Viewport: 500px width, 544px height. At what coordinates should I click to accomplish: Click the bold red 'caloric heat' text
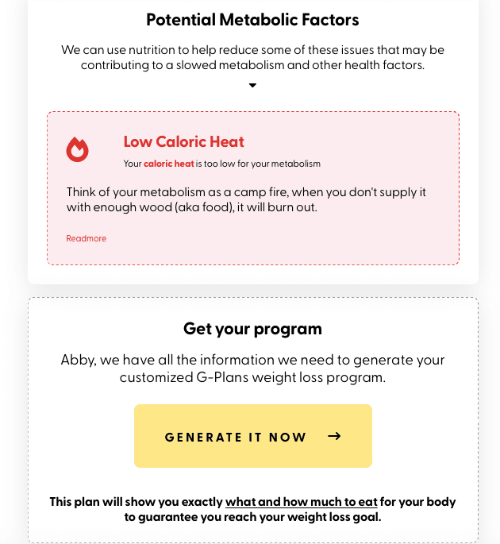coord(169,164)
